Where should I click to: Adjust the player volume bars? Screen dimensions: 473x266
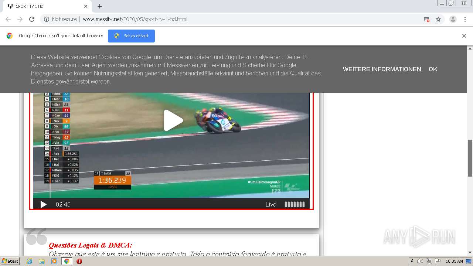click(295, 204)
